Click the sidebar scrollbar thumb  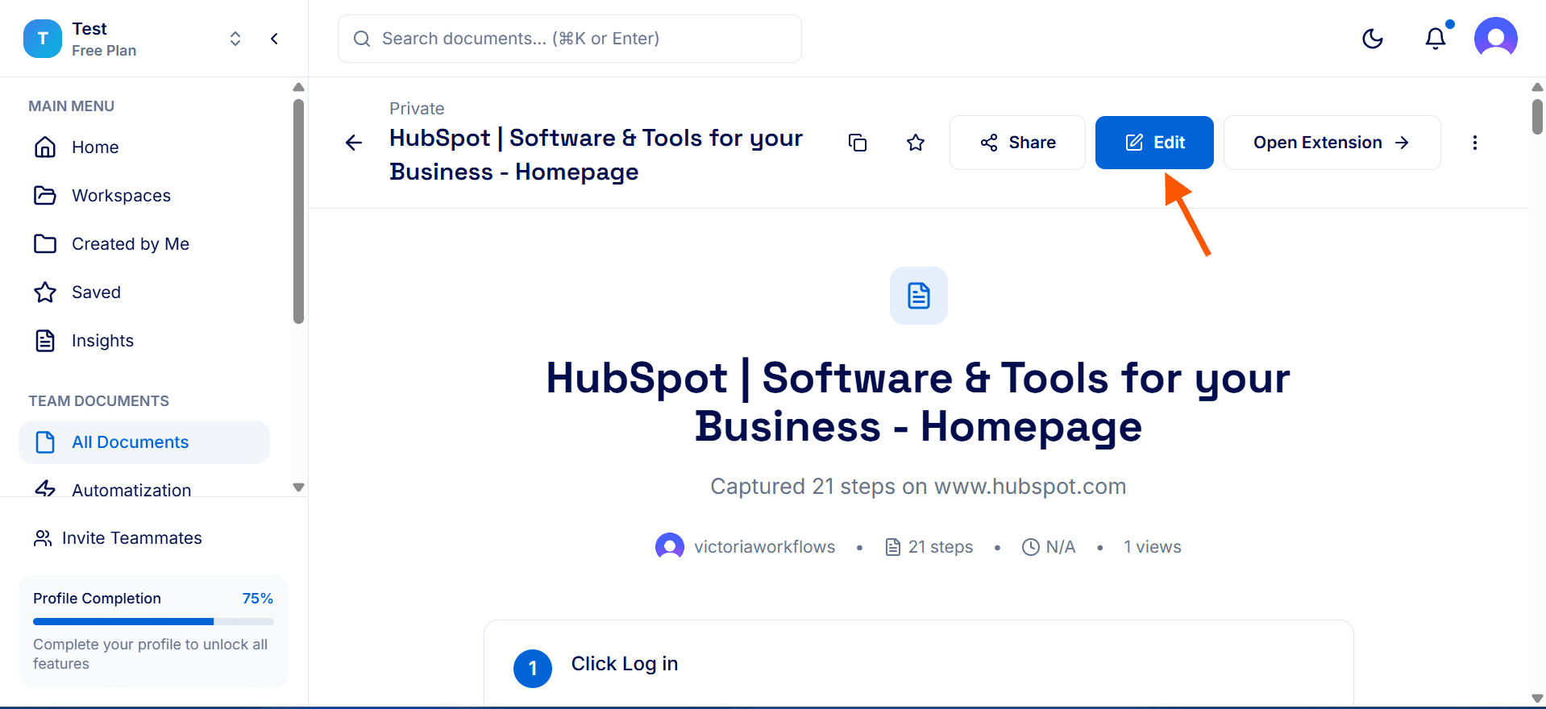(x=298, y=211)
